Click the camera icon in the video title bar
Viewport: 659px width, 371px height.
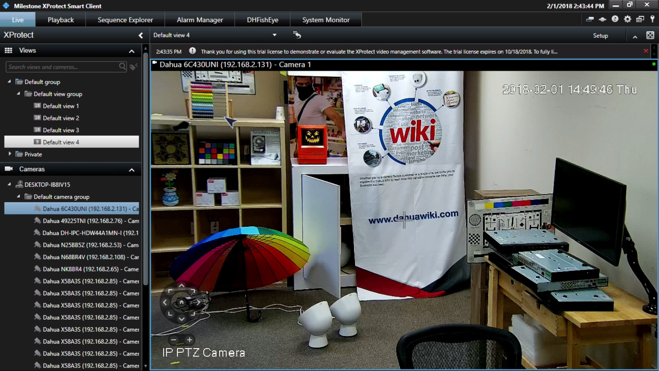[154, 63]
